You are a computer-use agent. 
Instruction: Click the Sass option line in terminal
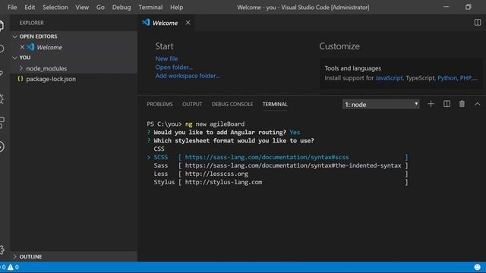(x=281, y=165)
